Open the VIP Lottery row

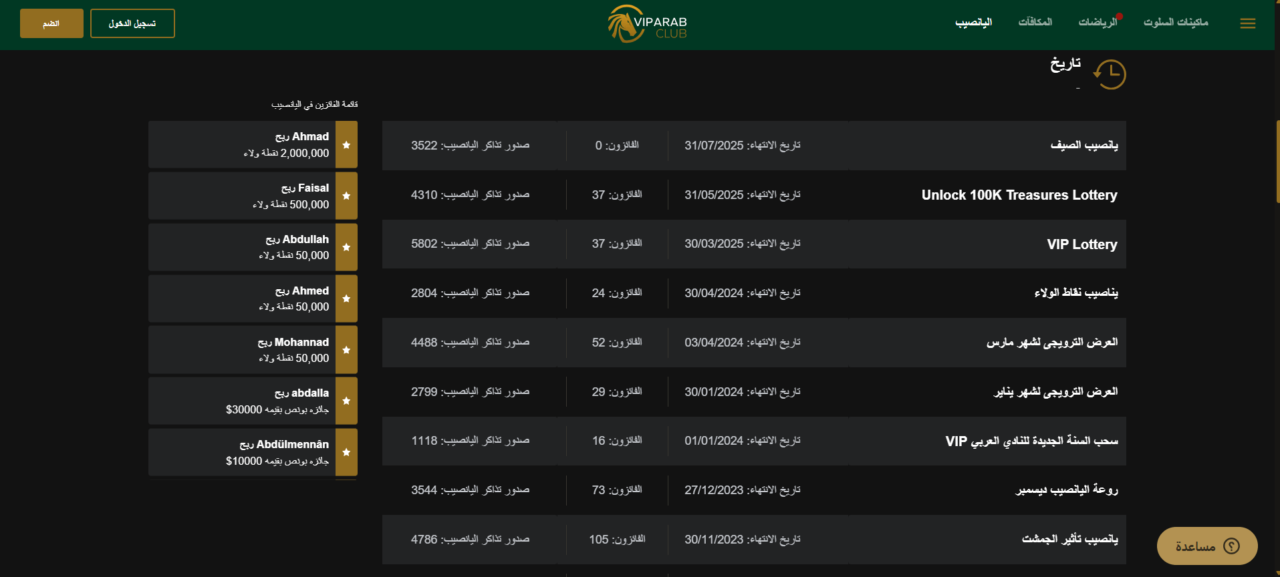pyautogui.click(x=754, y=244)
